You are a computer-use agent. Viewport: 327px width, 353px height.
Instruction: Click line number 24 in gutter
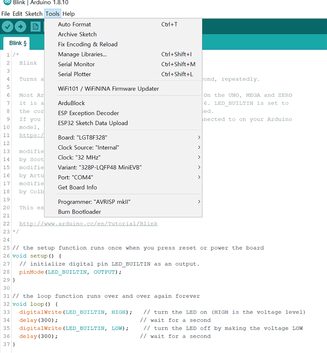pos(6,240)
